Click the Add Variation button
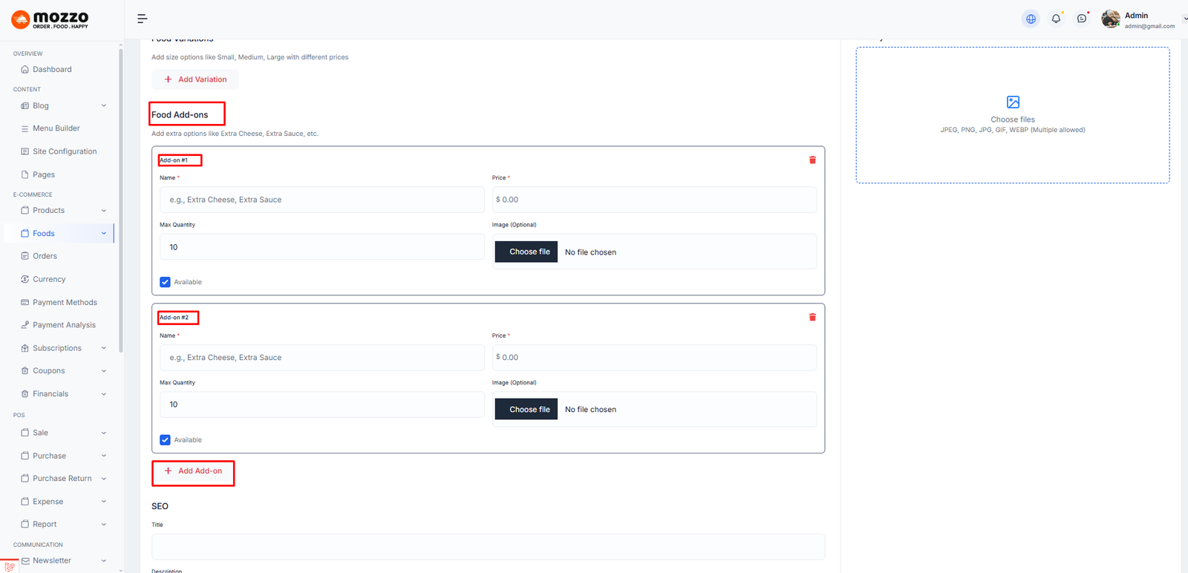 point(195,79)
